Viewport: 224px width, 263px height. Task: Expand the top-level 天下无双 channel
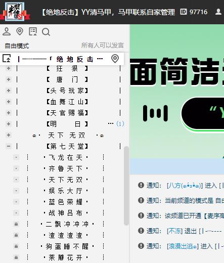coord(9,135)
